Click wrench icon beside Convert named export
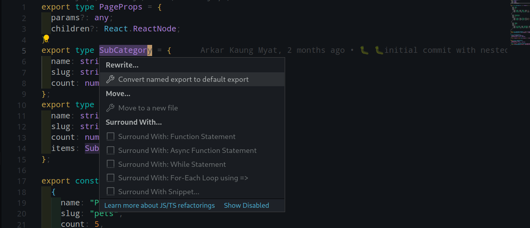 [110, 79]
